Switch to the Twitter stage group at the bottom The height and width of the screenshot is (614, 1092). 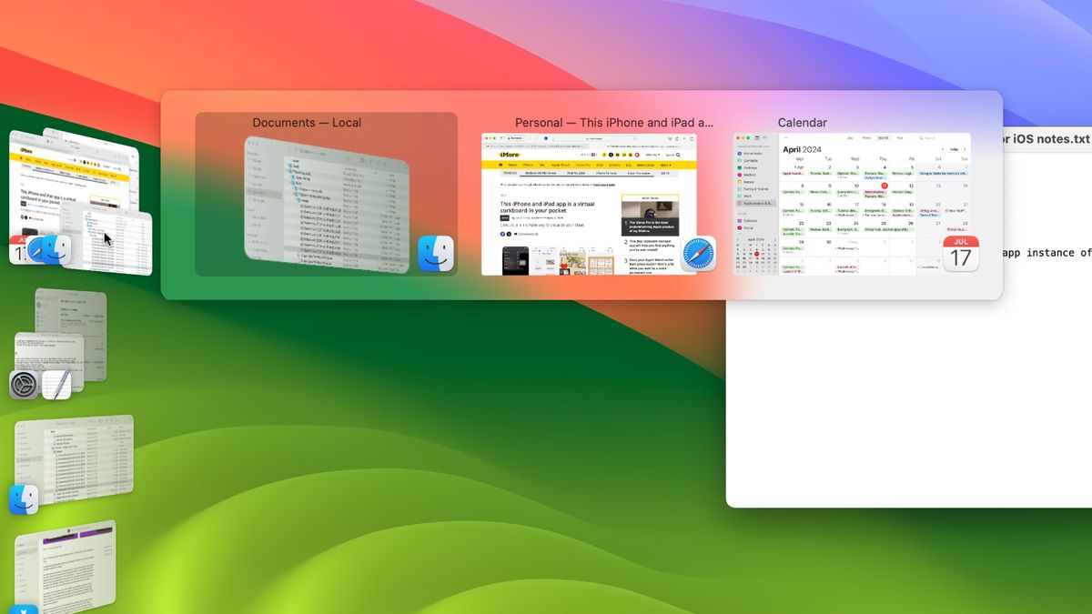pyautogui.click(x=64, y=566)
